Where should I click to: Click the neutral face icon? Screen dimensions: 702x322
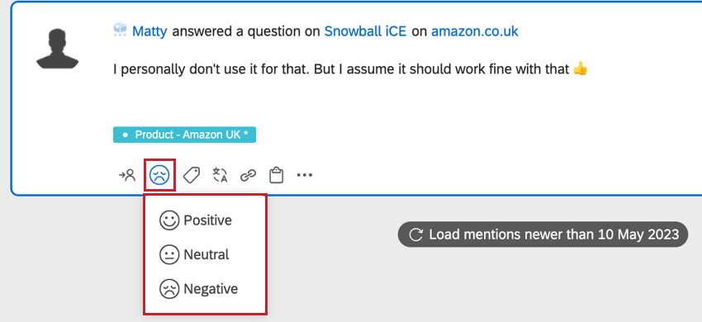click(169, 255)
